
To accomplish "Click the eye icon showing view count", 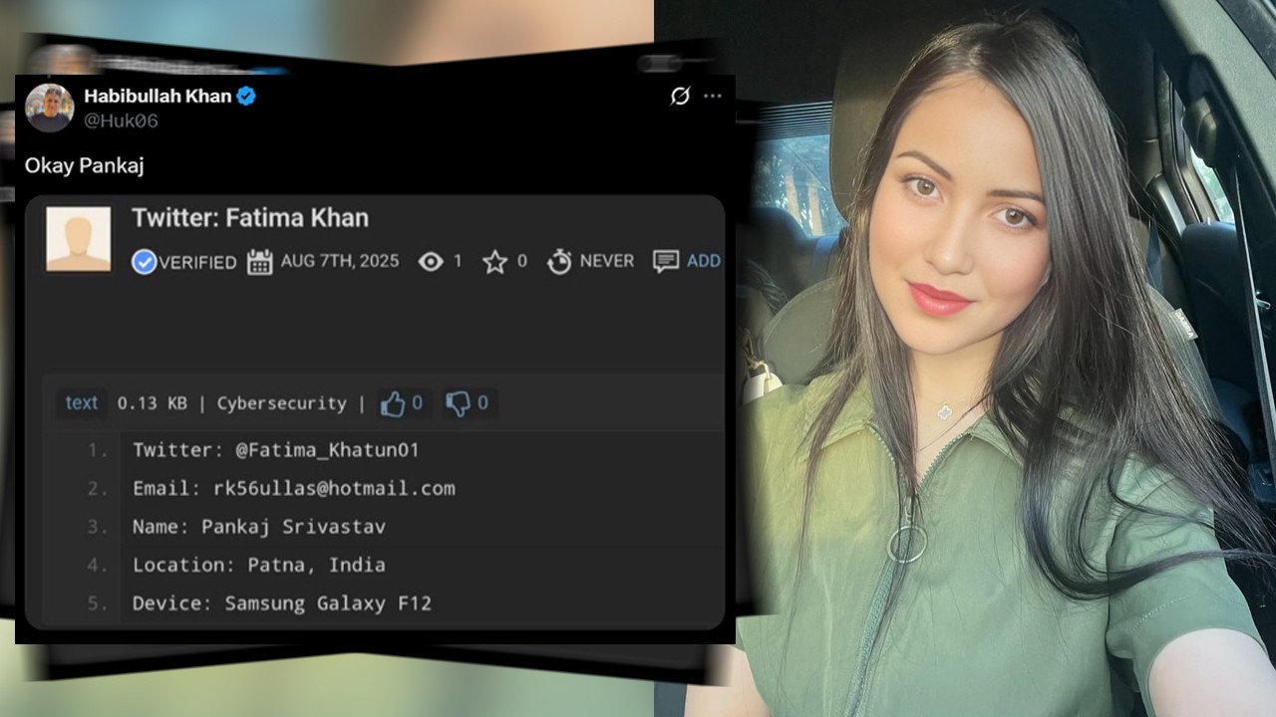I will pyautogui.click(x=429, y=261).
